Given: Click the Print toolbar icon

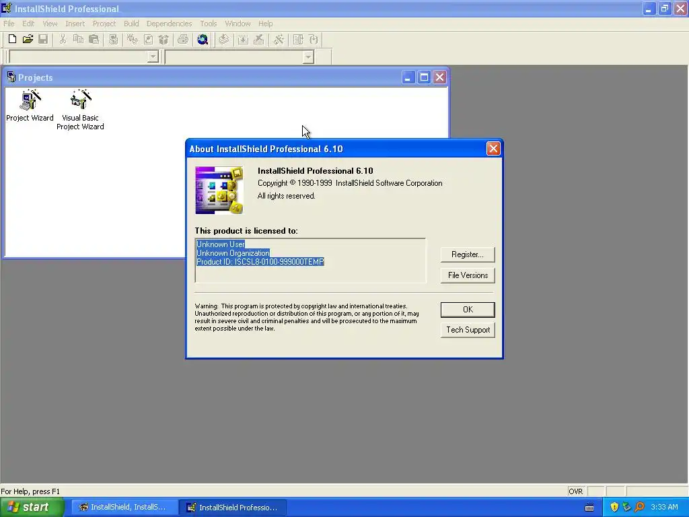Looking at the screenshot, I should click(183, 39).
